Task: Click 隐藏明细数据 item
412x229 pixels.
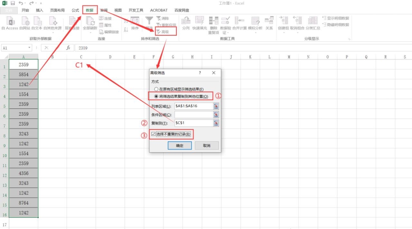Action: point(336,25)
